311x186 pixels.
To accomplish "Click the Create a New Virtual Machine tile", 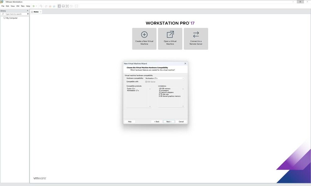I will 144,39.
